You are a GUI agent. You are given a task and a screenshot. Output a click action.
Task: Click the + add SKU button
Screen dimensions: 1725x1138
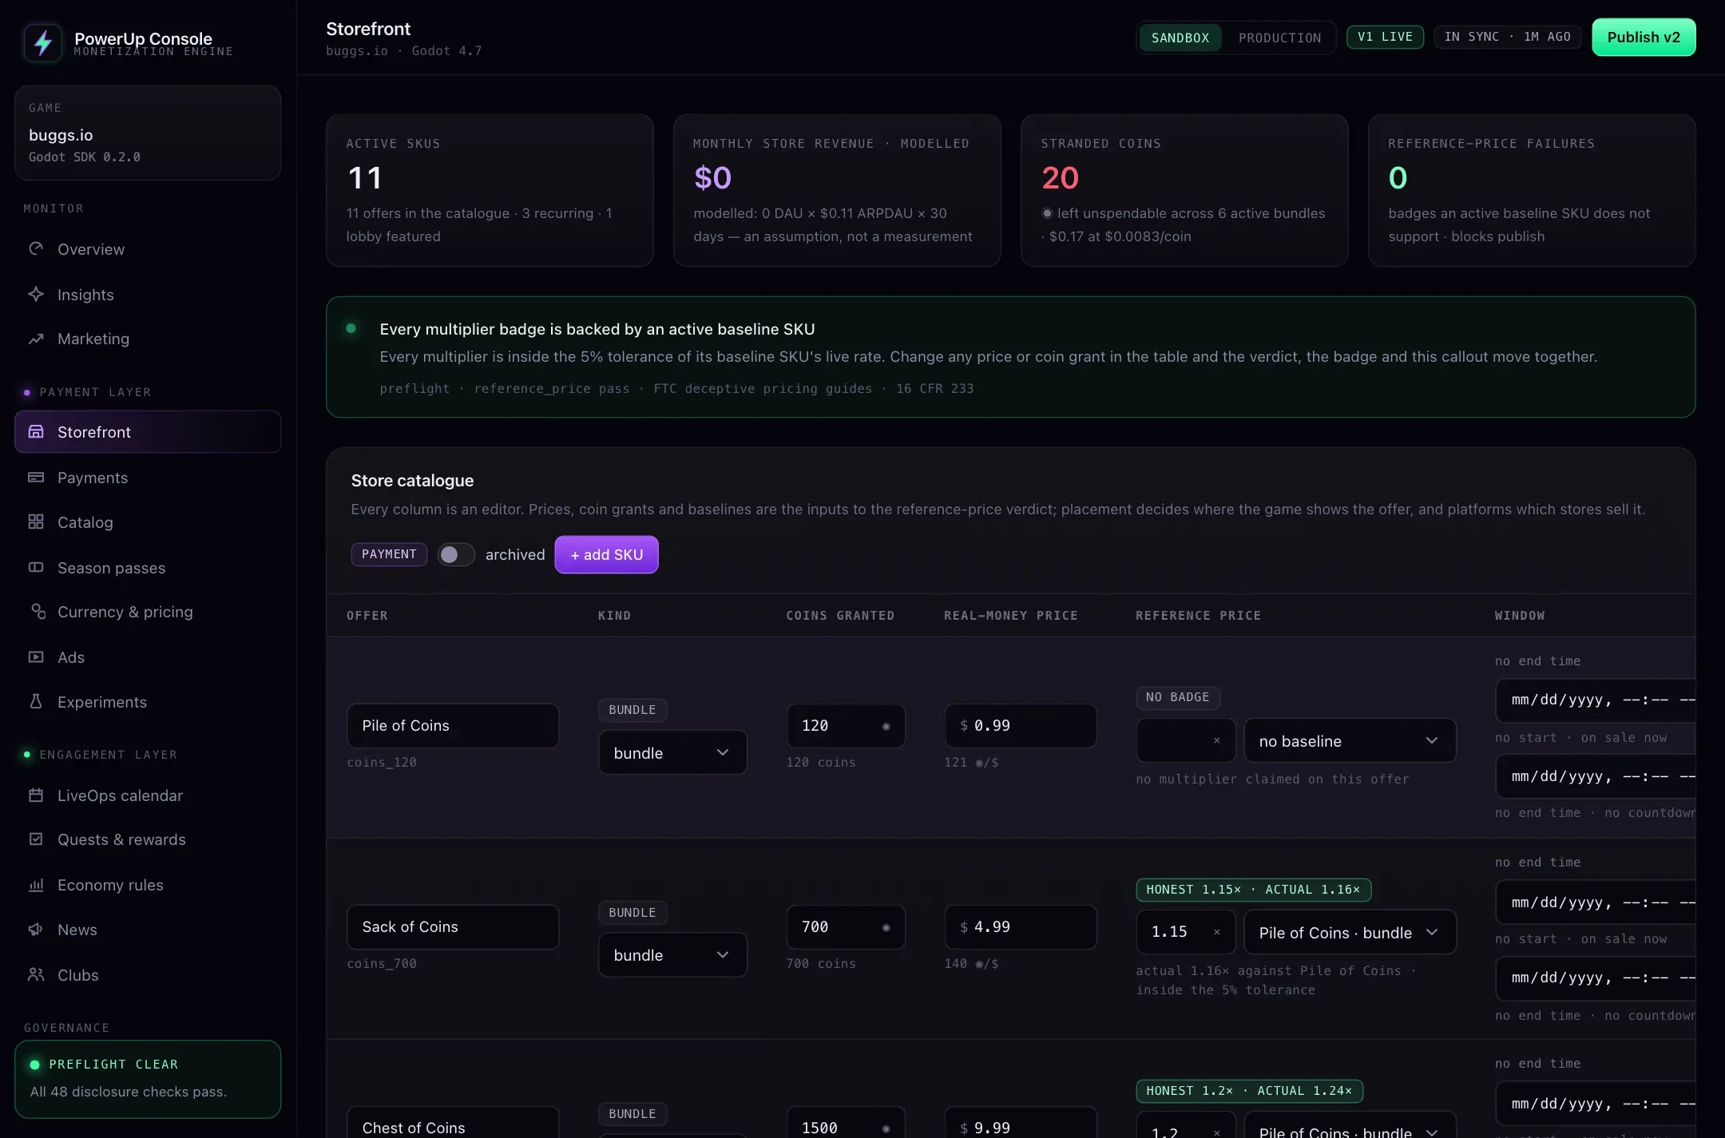(606, 555)
